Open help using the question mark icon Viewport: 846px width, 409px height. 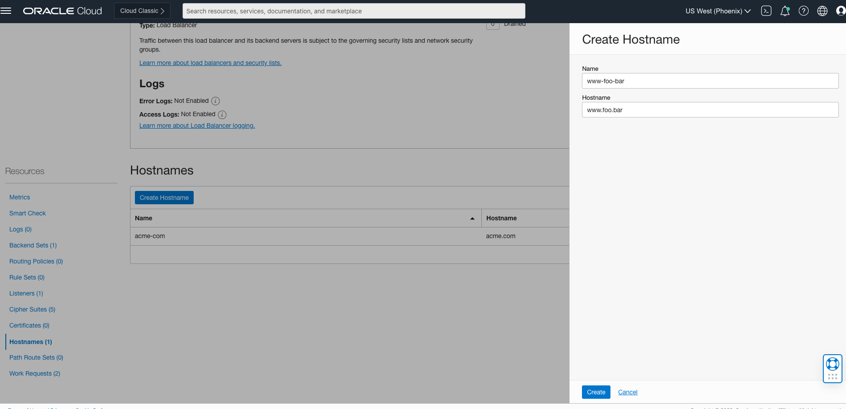tap(804, 10)
